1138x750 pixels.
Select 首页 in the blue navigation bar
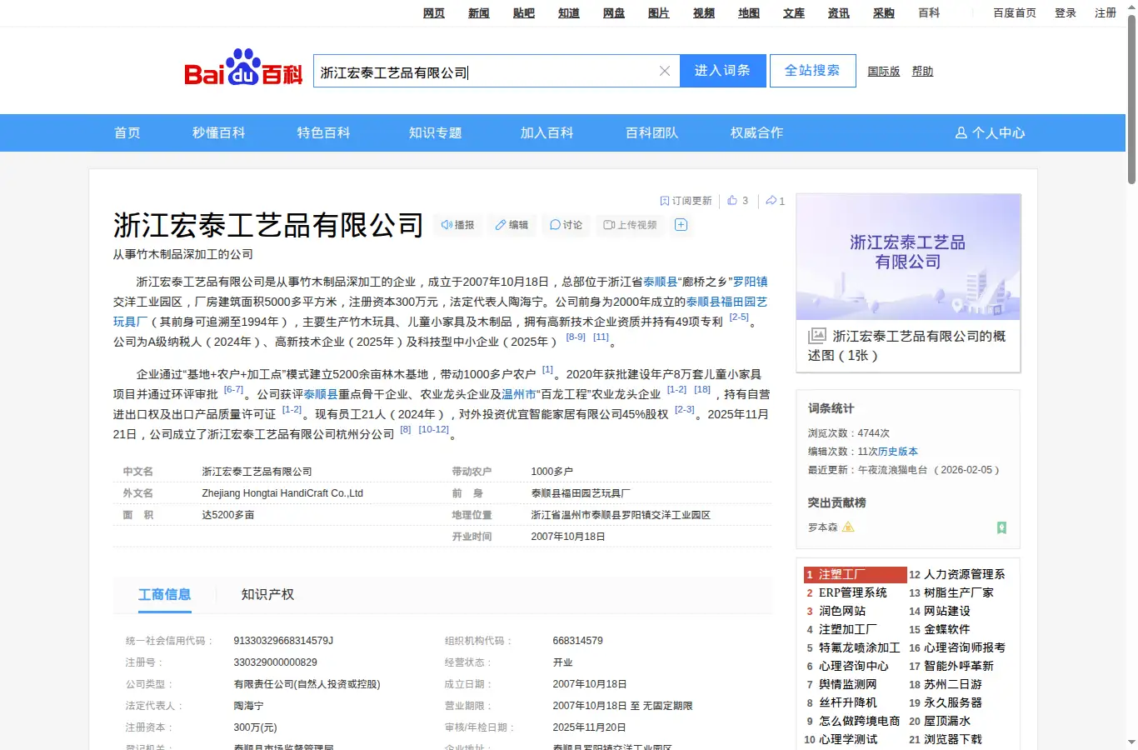127,132
